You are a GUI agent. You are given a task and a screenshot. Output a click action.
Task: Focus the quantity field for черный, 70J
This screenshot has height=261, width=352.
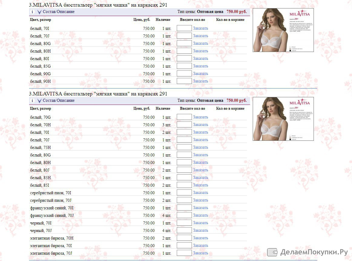[x=184, y=230]
